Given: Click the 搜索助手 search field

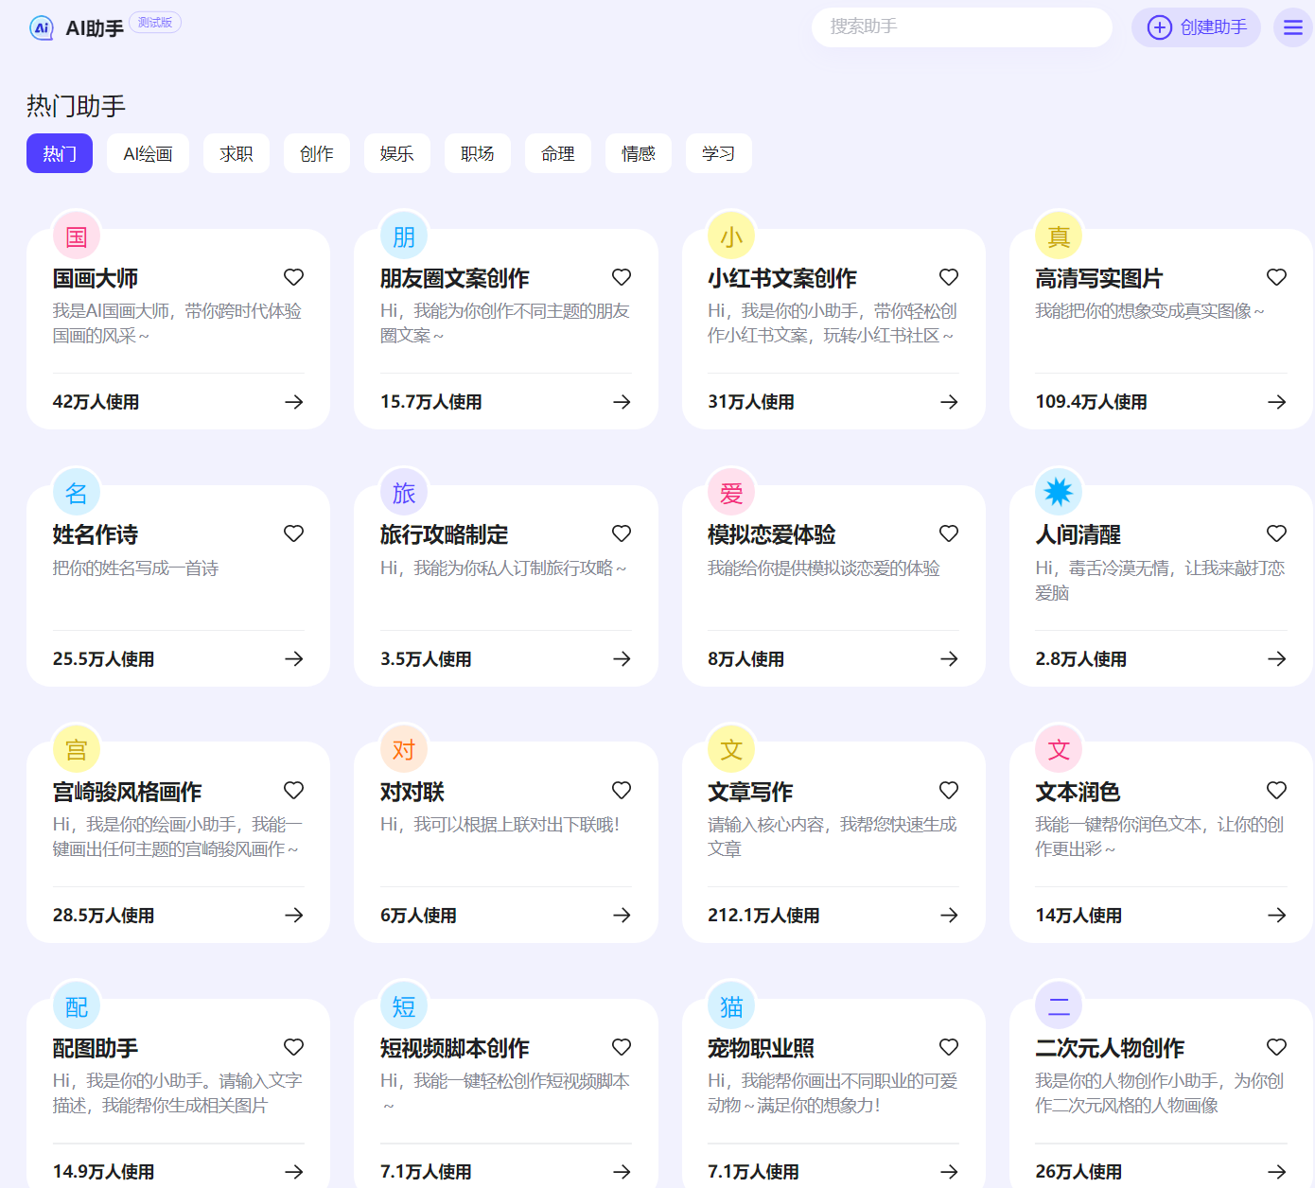Looking at the screenshot, I should point(960,27).
